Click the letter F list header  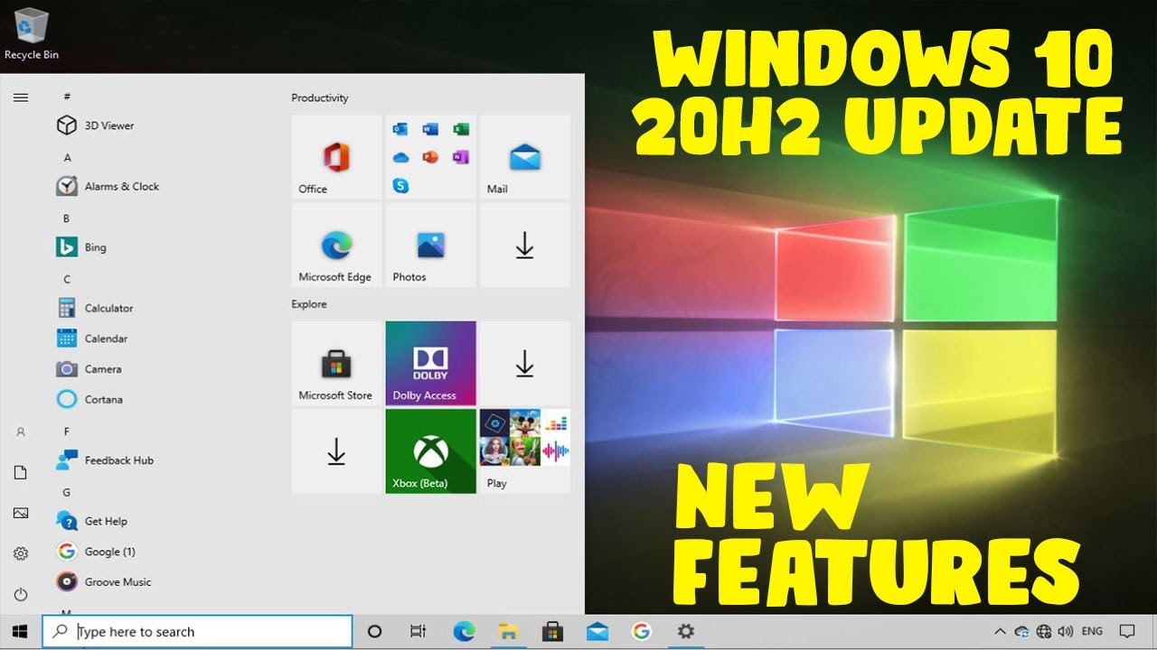pyautogui.click(x=67, y=432)
